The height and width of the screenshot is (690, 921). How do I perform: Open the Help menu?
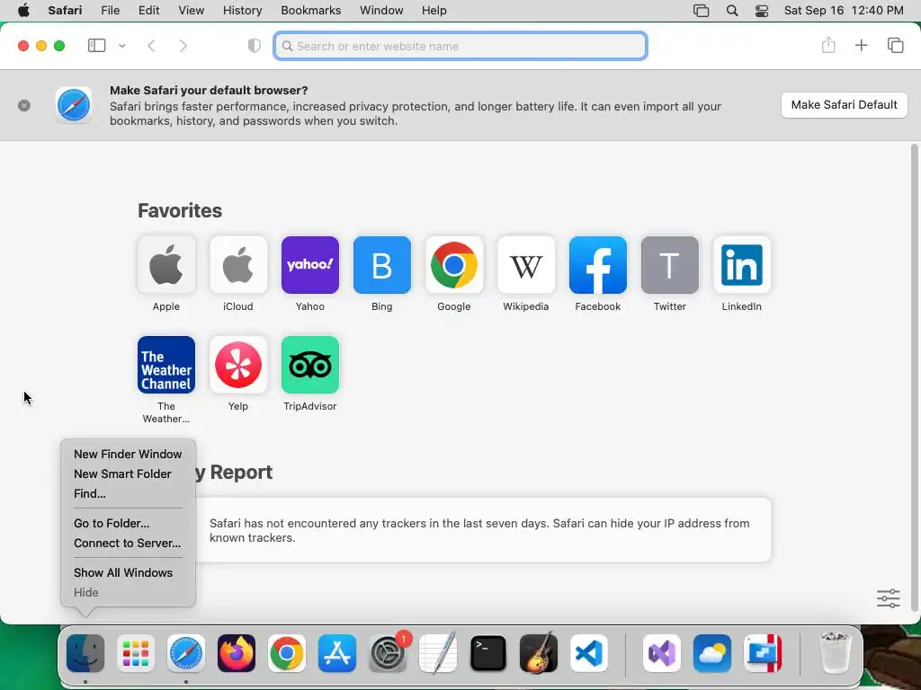point(434,11)
